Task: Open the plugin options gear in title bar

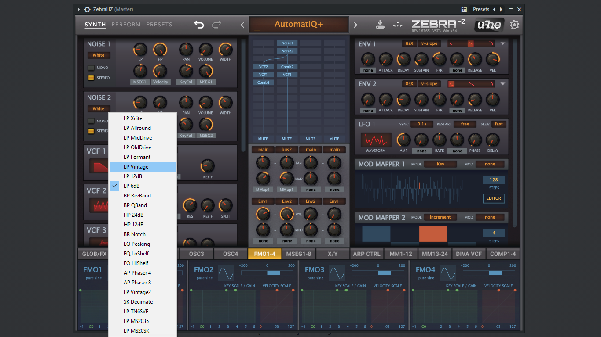Action: tap(87, 9)
